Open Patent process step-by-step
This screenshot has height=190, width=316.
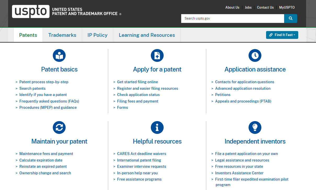pyautogui.click(x=44, y=82)
